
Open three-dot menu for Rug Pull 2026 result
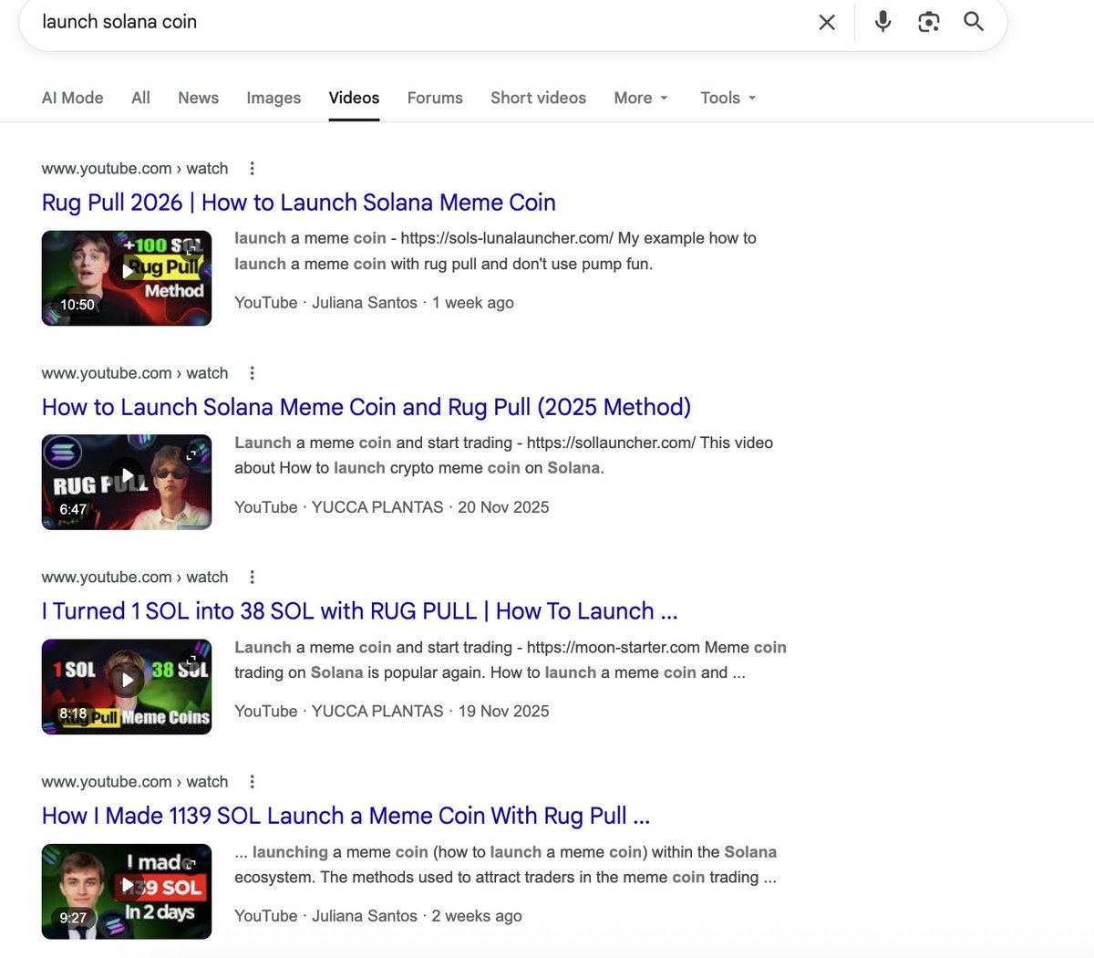pyautogui.click(x=253, y=168)
